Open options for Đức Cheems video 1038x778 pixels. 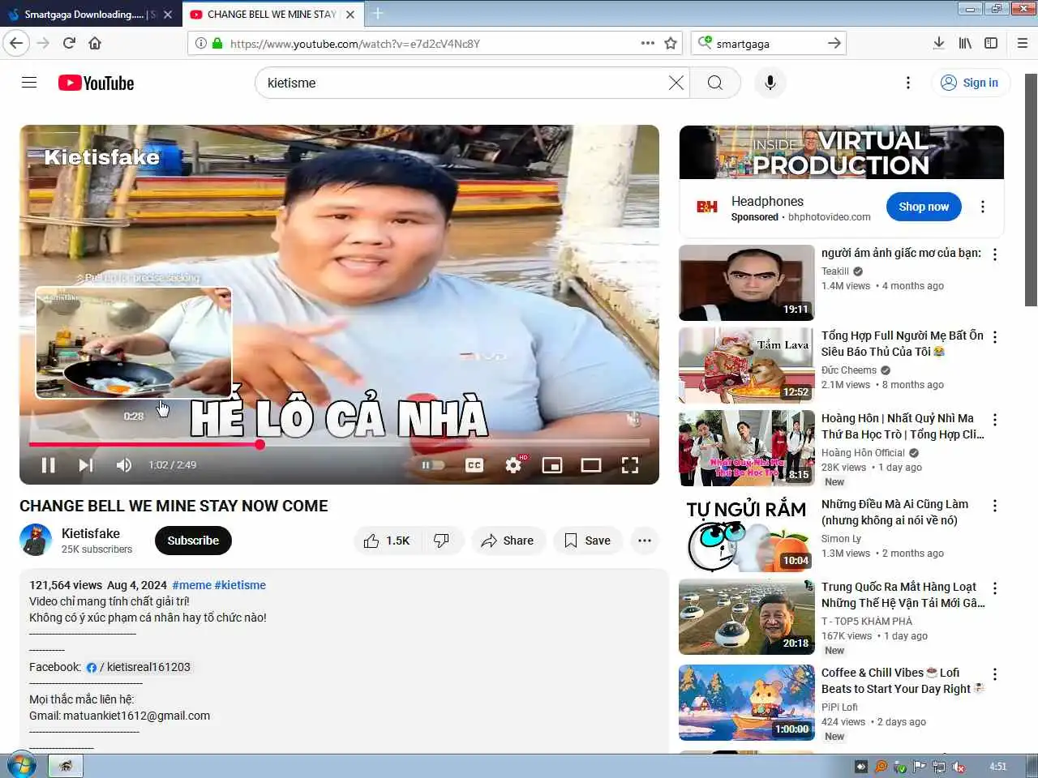tap(995, 337)
